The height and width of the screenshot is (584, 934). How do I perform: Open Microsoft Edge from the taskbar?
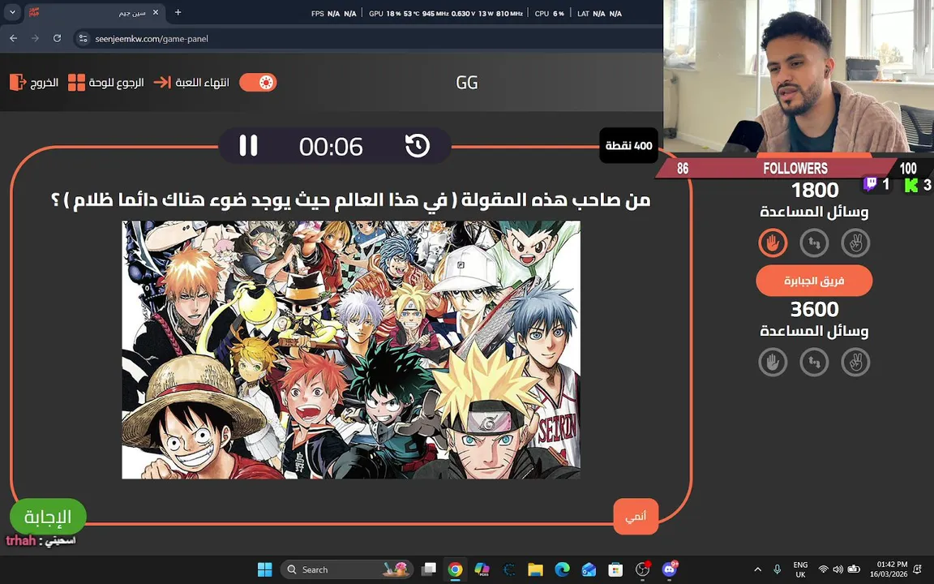[x=563, y=569]
